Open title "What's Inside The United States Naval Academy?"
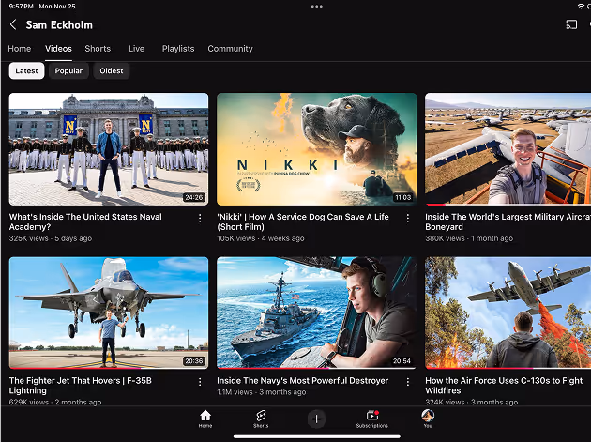The height and width of the screenshot is (442, 591). tap(85, 221)
